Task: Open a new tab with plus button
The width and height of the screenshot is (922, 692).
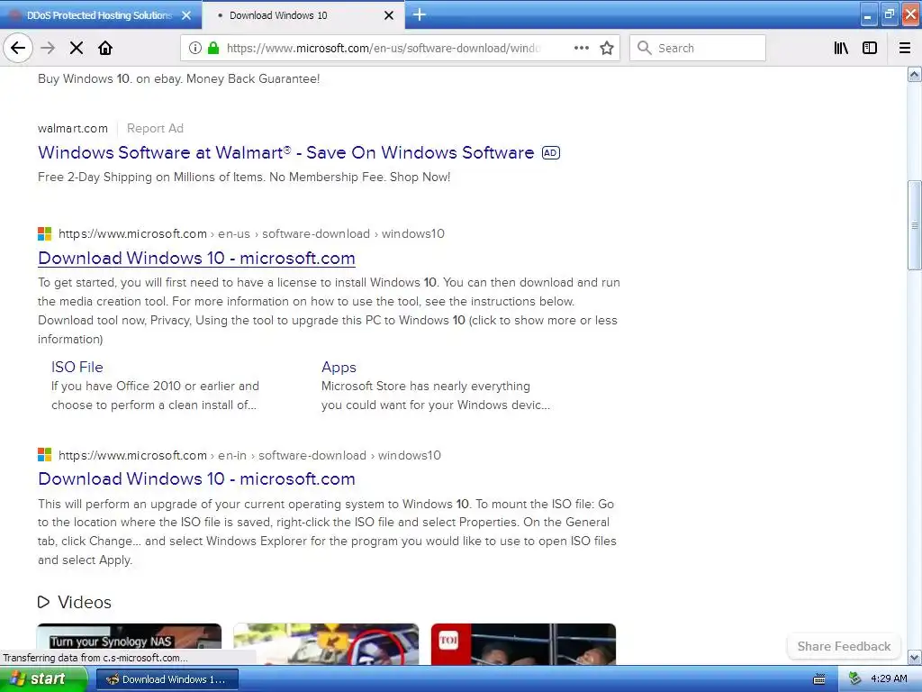Action: (x=420, y=14)
